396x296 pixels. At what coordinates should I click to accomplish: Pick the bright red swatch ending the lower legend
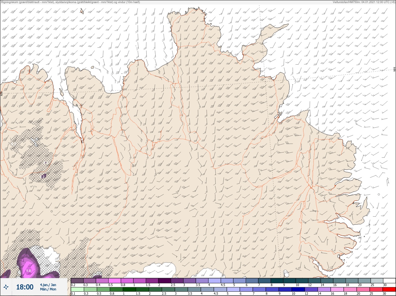point(389,290)
